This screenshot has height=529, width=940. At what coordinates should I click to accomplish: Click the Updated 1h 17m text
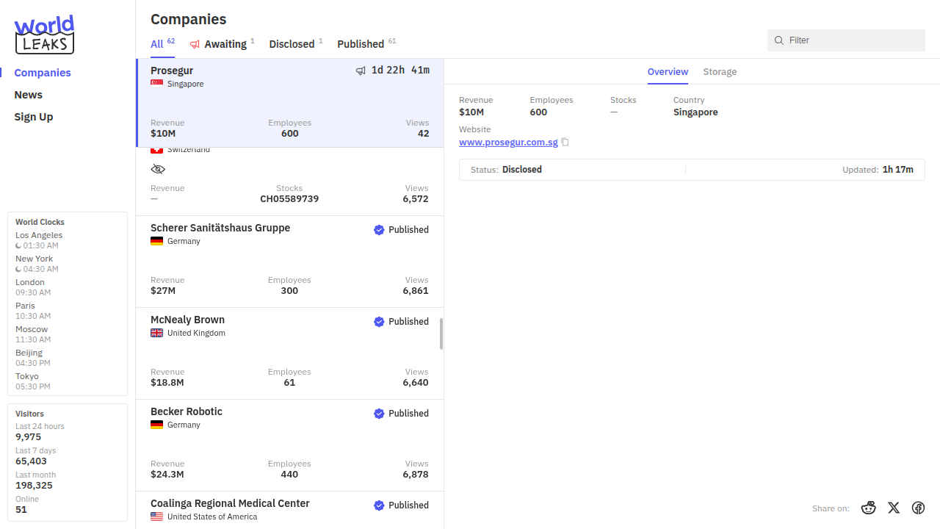(x=878, y=170)
